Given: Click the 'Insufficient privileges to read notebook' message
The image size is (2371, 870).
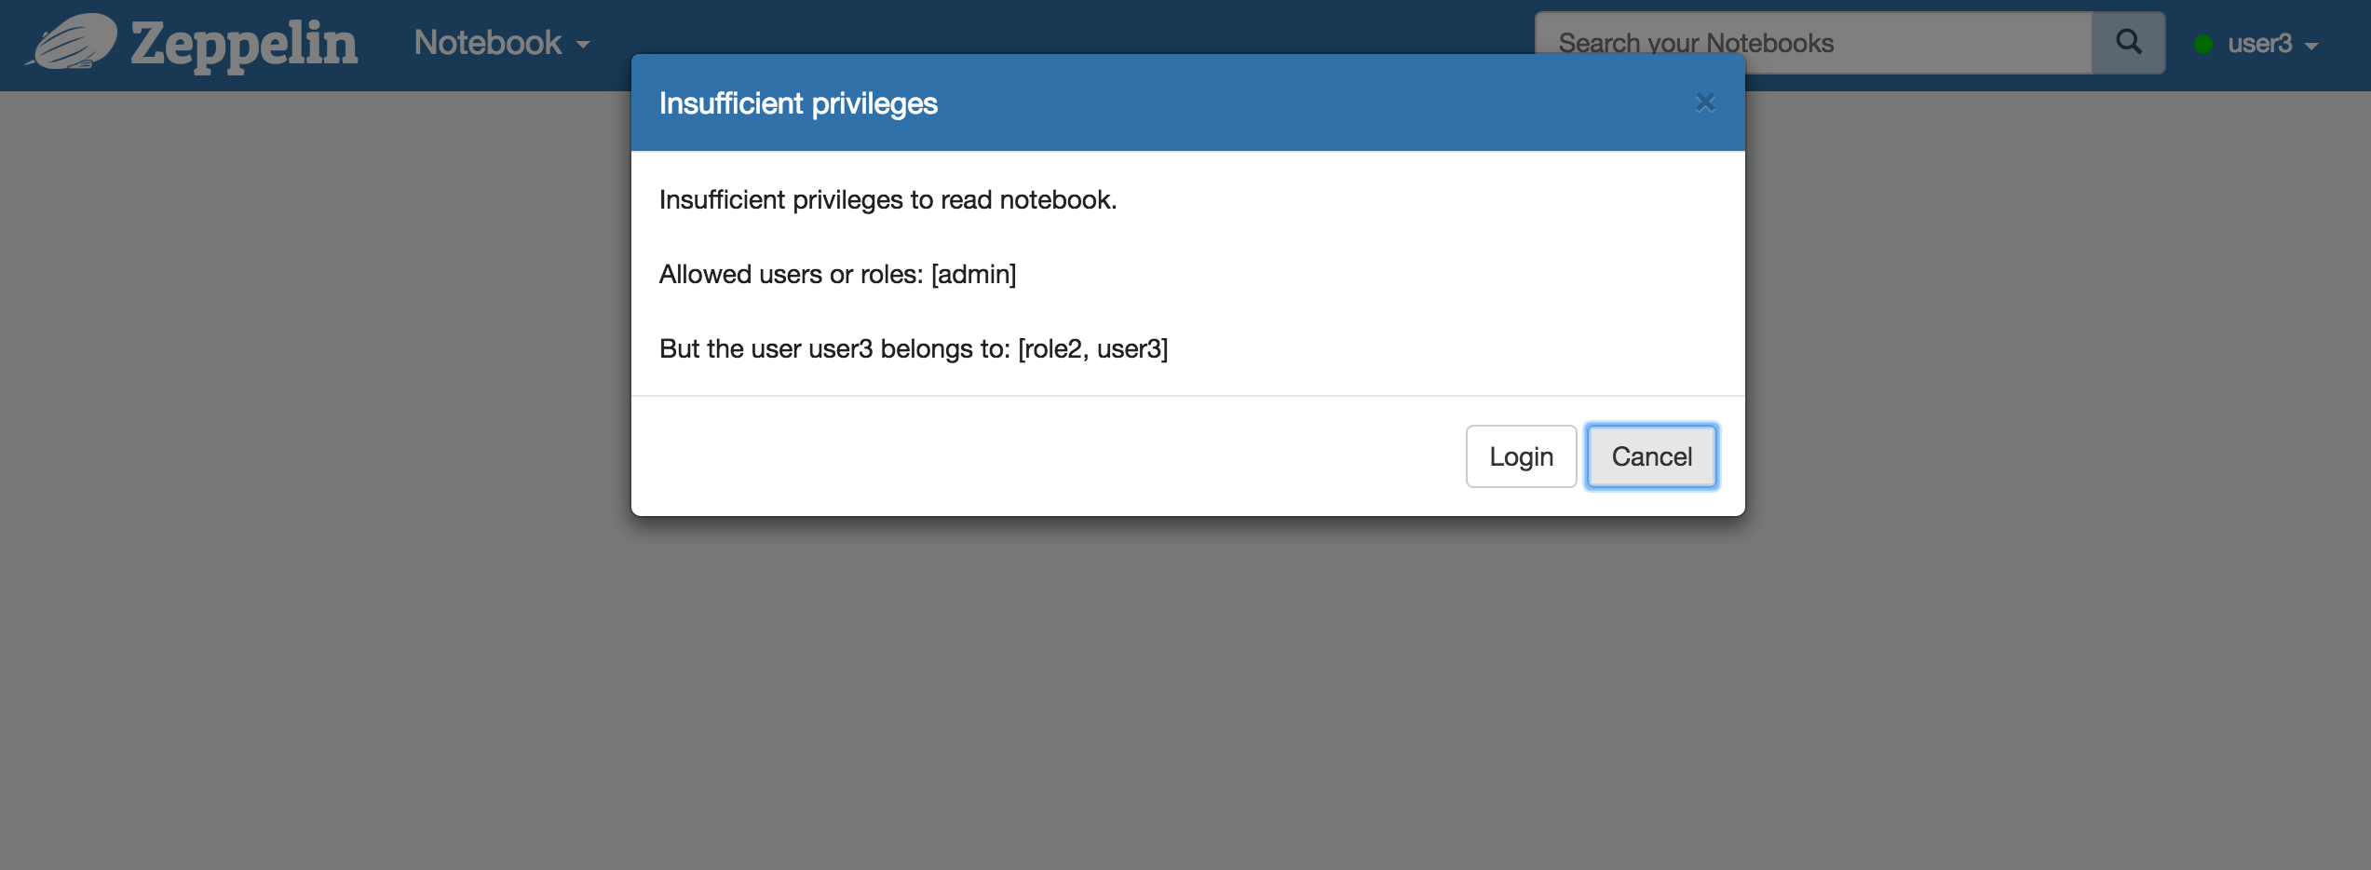Looking at the screenshot, I should pos(887,199).
